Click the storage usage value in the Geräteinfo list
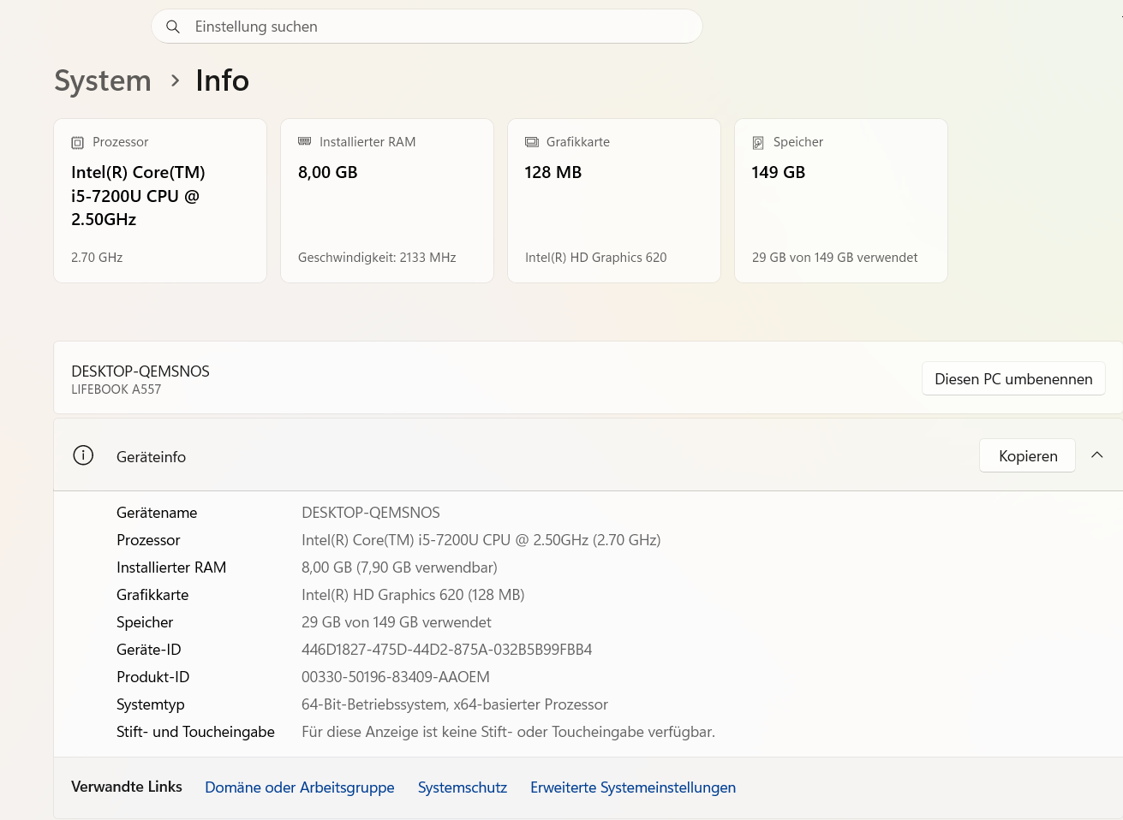The width and height of the screenshot is (1123, 820). point(397,622)
